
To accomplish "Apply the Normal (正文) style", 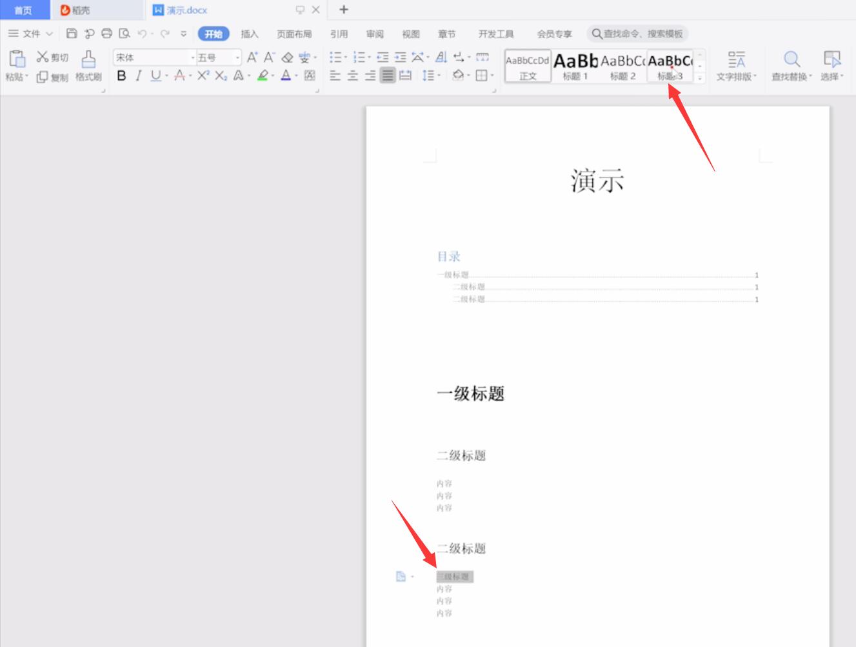I will click(528, 66).
